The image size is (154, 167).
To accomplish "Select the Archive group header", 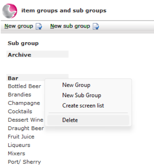I will (x=37, y=55).
